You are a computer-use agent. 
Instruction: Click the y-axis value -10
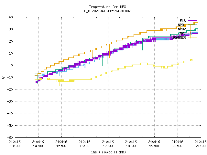pos(10,77)
